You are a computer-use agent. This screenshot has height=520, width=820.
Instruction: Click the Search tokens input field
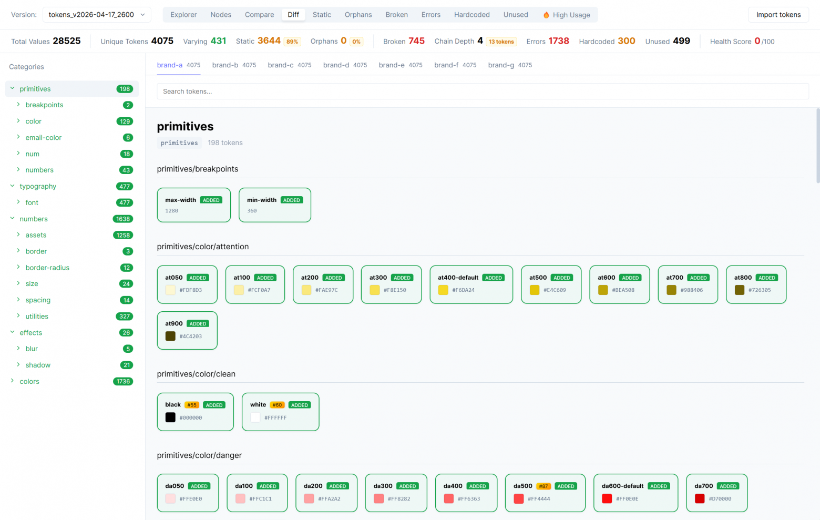pyautogui.click(x=483, y=91)
